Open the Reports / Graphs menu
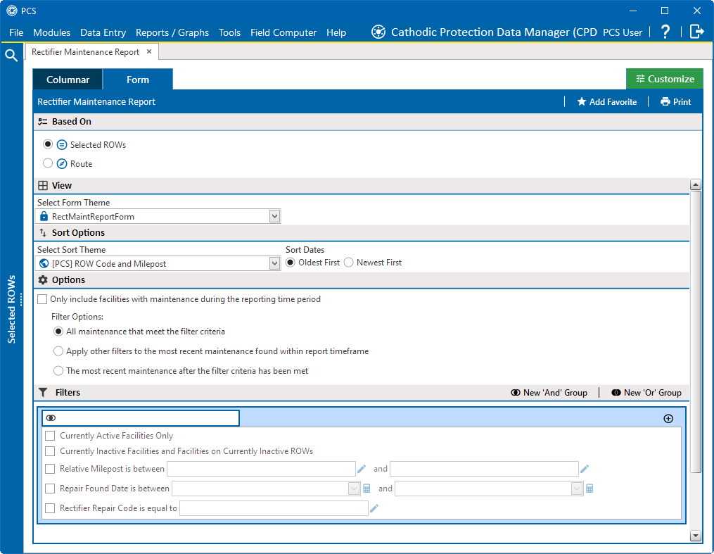Viewport: 714px width, 554px height. click(x=172, y=32)
